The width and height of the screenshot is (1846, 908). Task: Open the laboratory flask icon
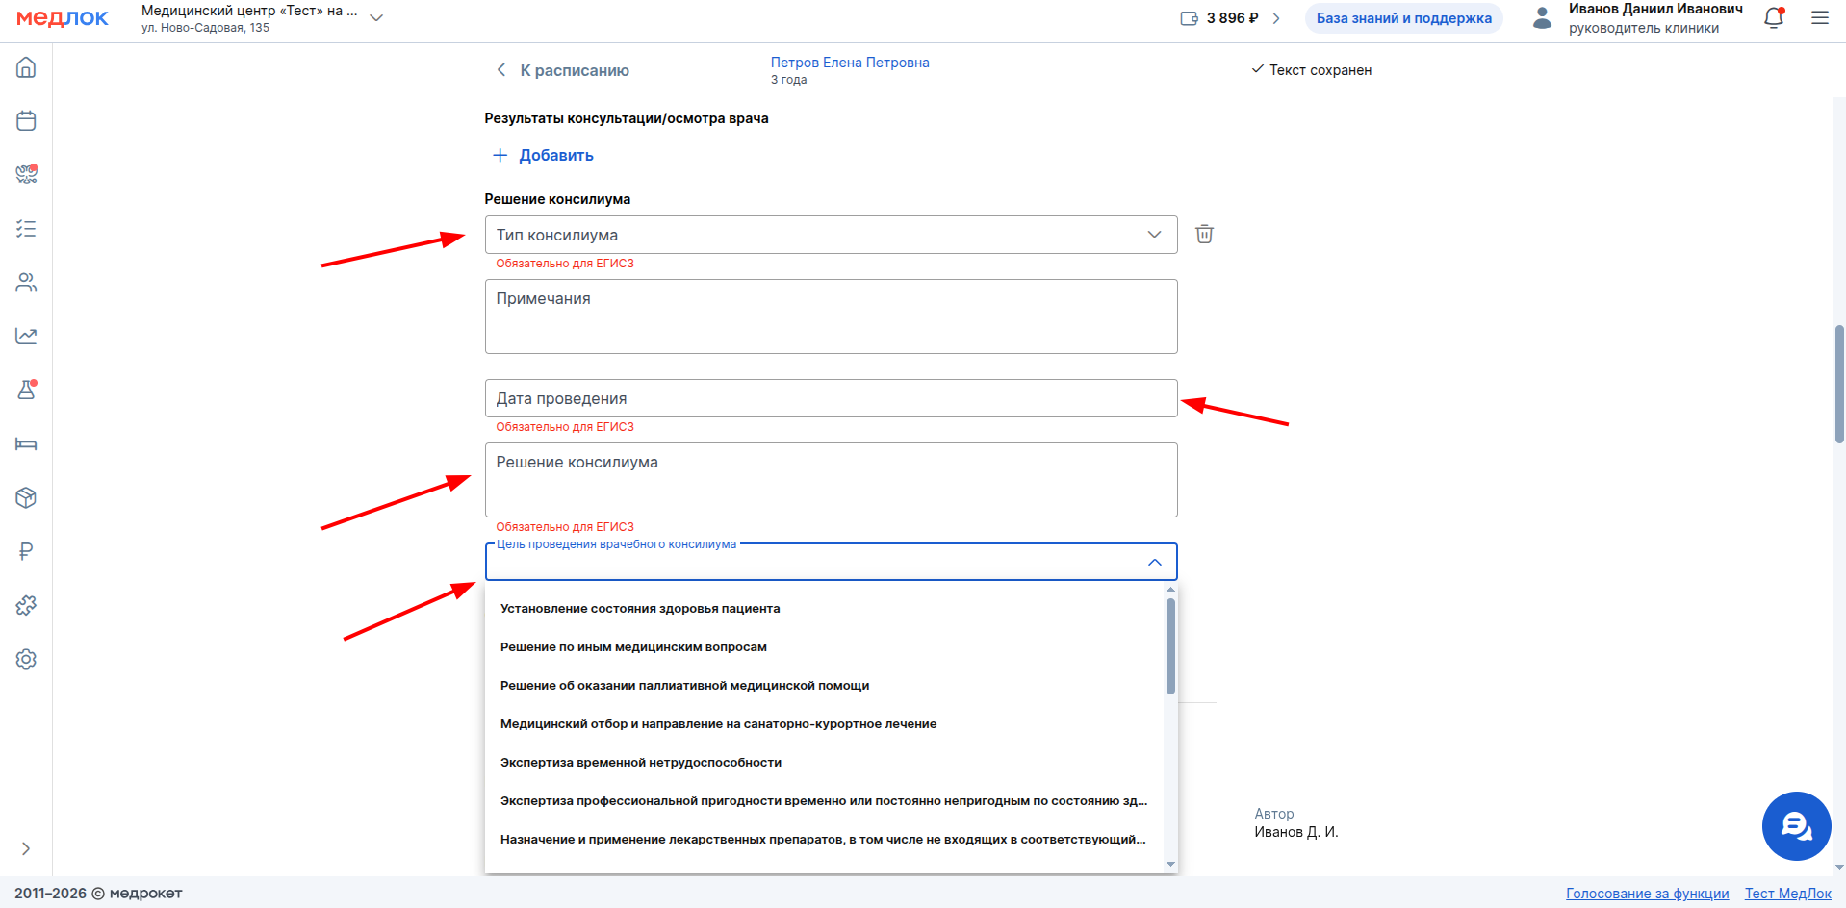click(26, 391)
